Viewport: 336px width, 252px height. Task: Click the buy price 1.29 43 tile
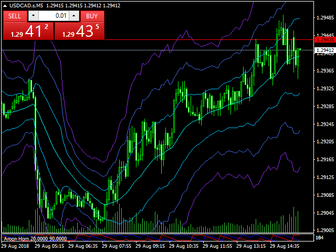pos(79,31)
